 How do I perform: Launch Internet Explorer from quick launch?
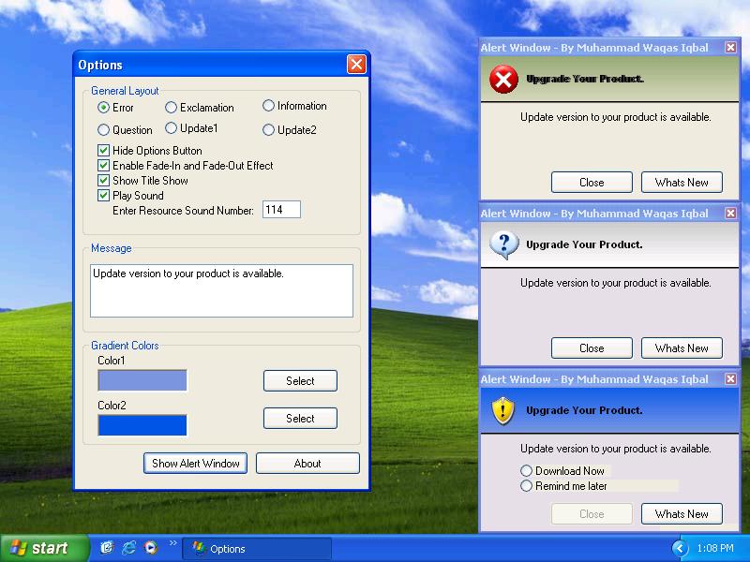click(x=128, y=548)
